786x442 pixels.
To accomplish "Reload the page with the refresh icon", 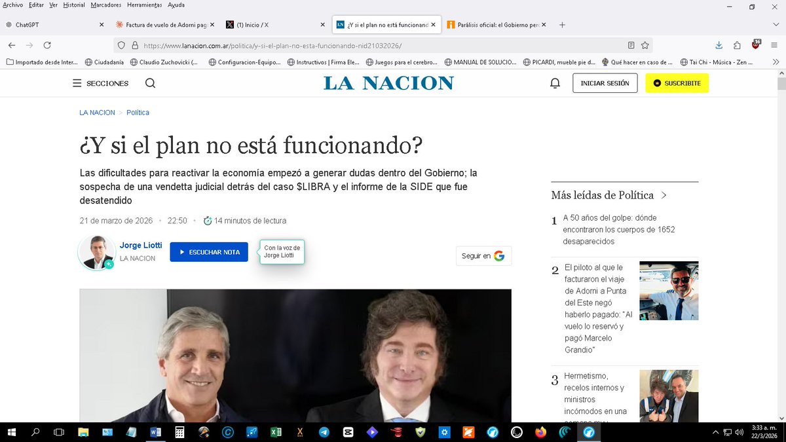I will 47,45.
